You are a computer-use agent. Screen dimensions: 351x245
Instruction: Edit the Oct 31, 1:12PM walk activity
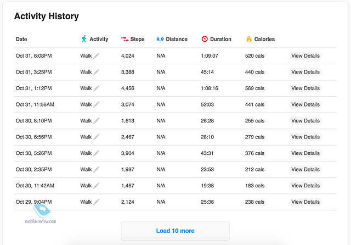[x=97, y=88]
